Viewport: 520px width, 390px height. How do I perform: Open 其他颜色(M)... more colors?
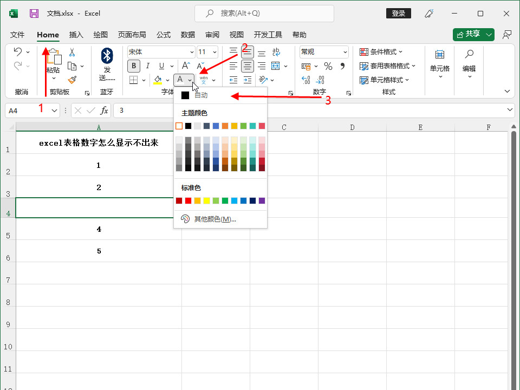coord(220,219)
